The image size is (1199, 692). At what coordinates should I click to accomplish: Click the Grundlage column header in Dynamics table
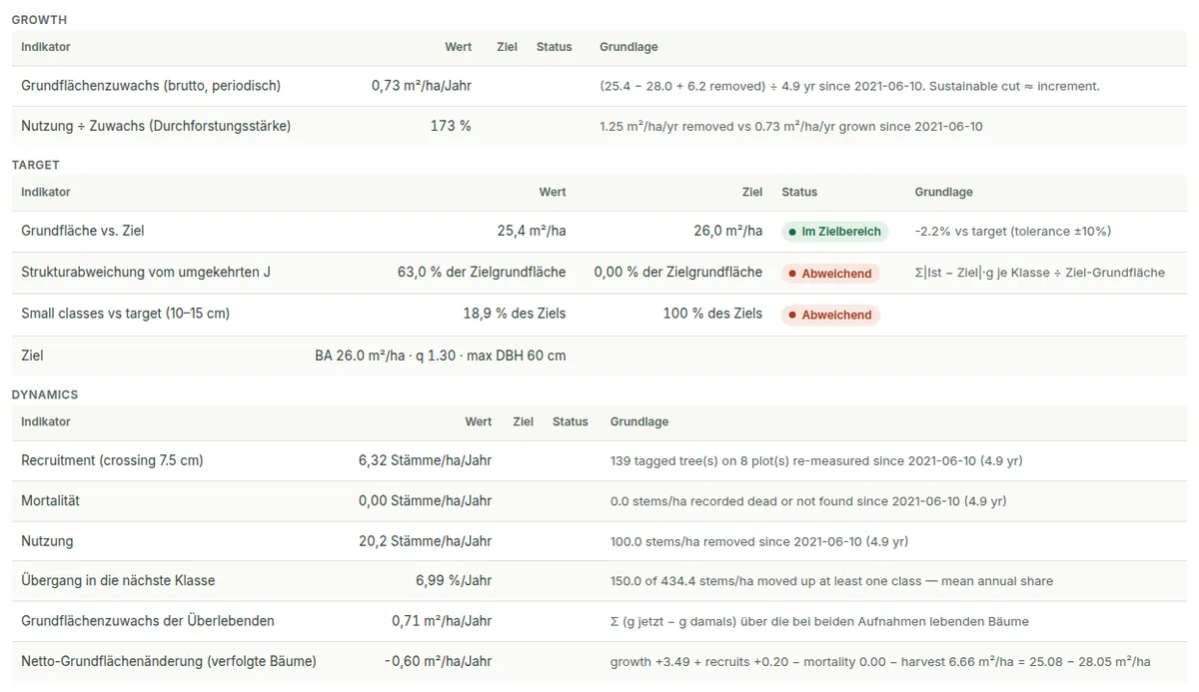(639, 421)
